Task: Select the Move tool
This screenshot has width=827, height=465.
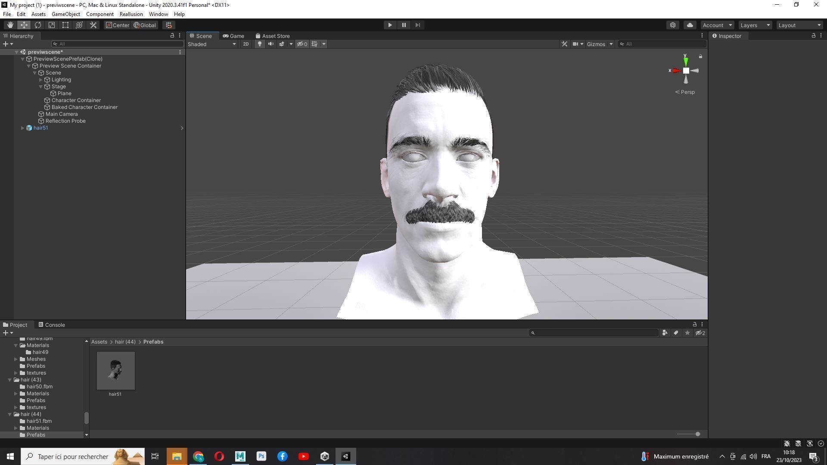Action: [x=24, y=25]
